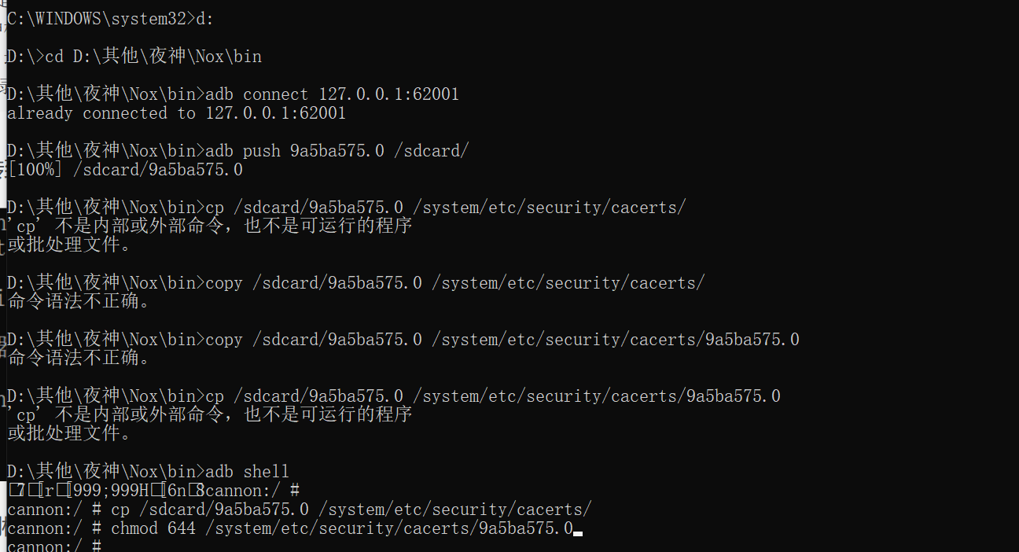Click the second '命令语法不正确' error message
This screenshot has height=552, width=1019.
(x=79, y=358)
